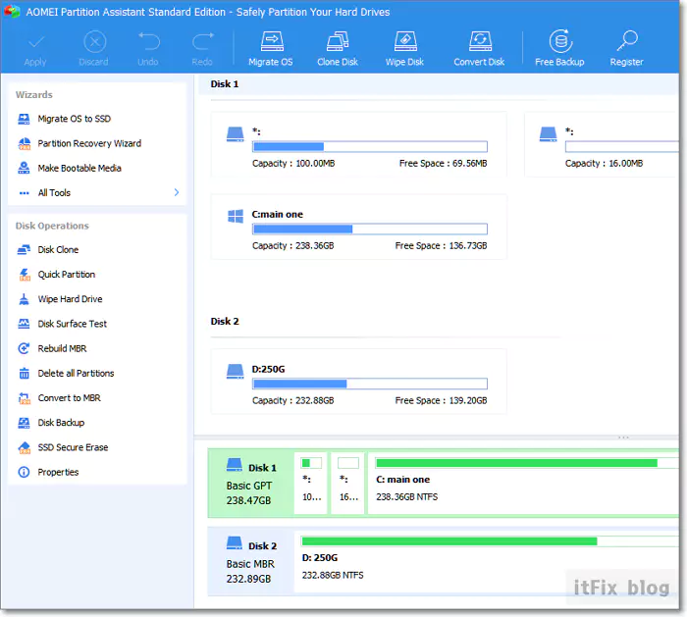Click the Disk Clone sidebar icon

click(24, 249)
